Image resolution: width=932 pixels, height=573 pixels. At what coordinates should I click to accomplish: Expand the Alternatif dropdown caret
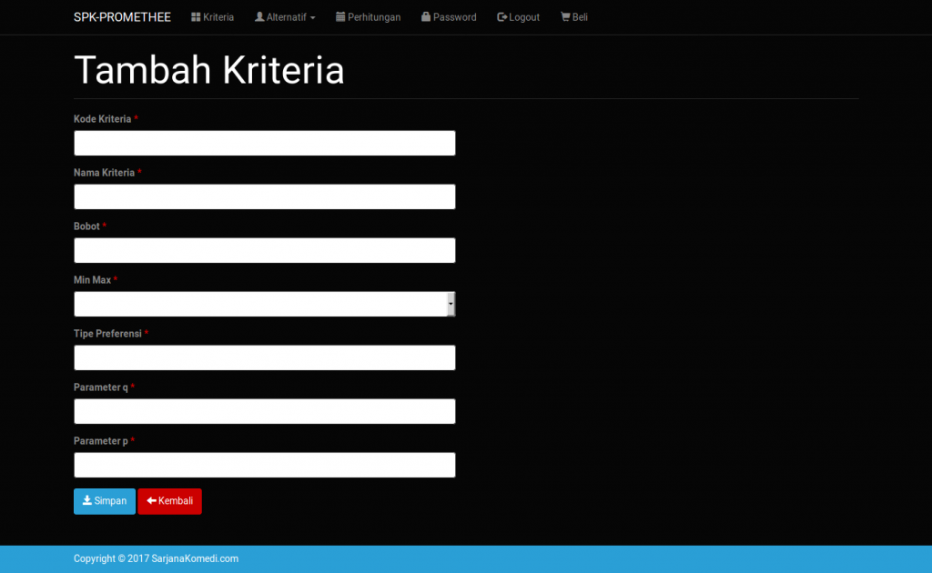coord(313,18)
